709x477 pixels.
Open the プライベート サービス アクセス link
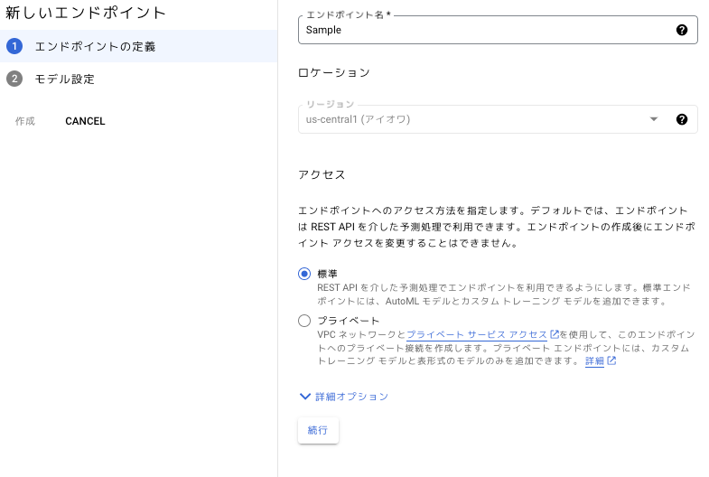tap(476, 334)
